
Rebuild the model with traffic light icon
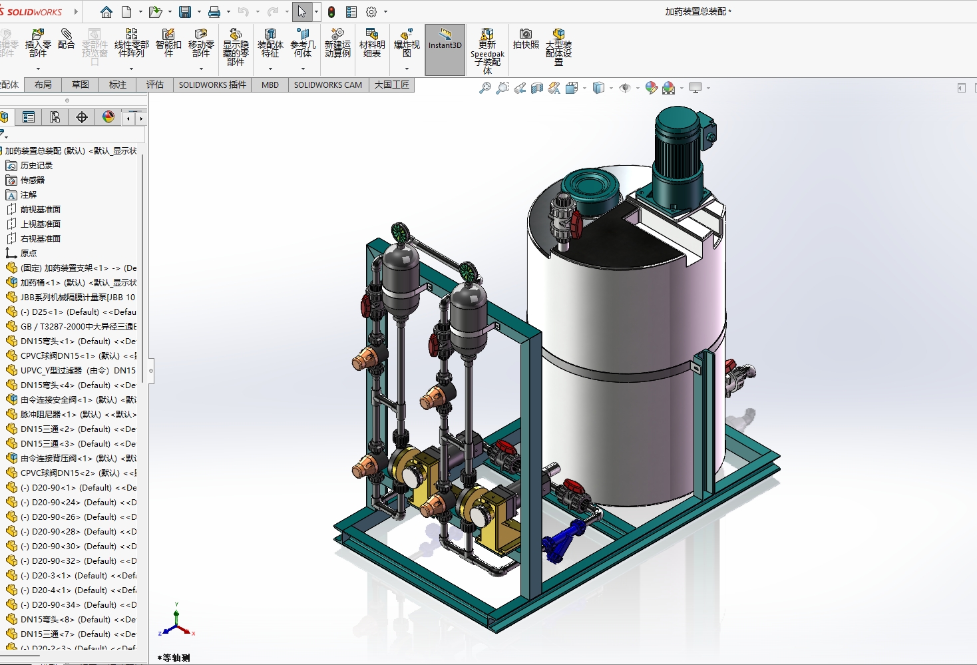coord(331,12)
